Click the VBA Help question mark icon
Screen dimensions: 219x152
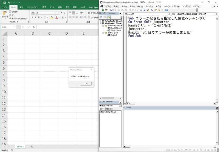pyautogui.click(x=166, y=10)
